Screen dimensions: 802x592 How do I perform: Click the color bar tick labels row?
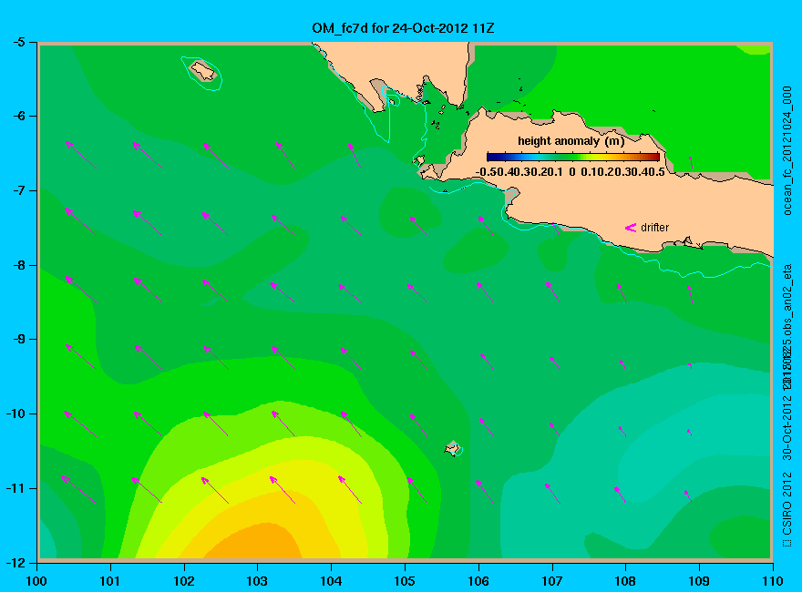571,172
